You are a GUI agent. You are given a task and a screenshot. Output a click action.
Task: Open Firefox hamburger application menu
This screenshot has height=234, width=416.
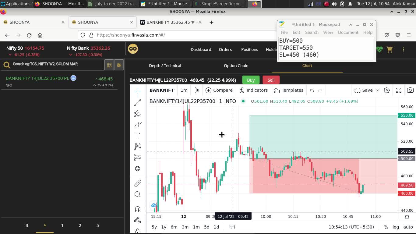pos(409,35)
